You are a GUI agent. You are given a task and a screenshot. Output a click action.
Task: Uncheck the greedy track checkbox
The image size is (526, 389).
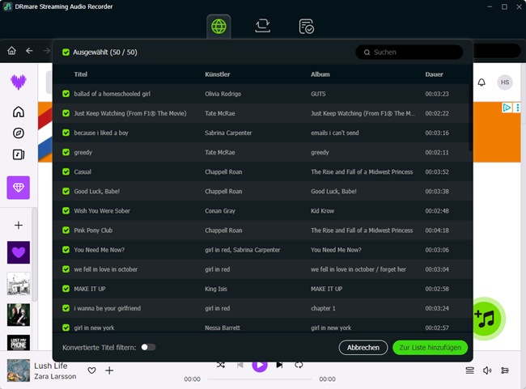click(x=66, y=152)
